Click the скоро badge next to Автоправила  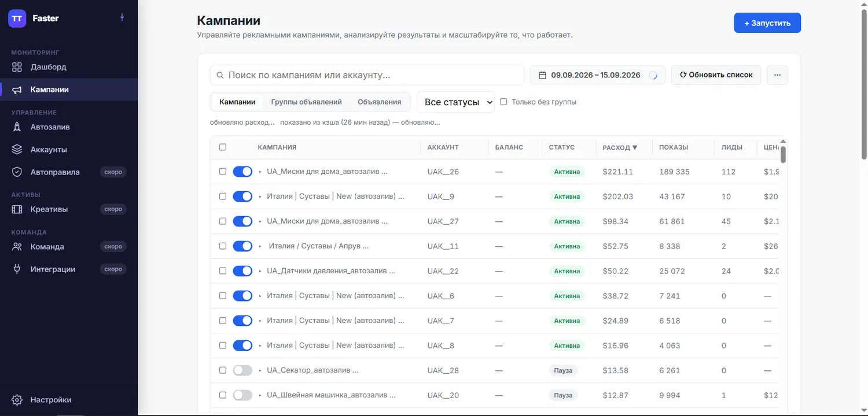pyautogui.click(x=113, y=172)
